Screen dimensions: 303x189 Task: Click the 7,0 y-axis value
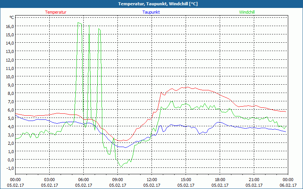[x=11, y=101]
